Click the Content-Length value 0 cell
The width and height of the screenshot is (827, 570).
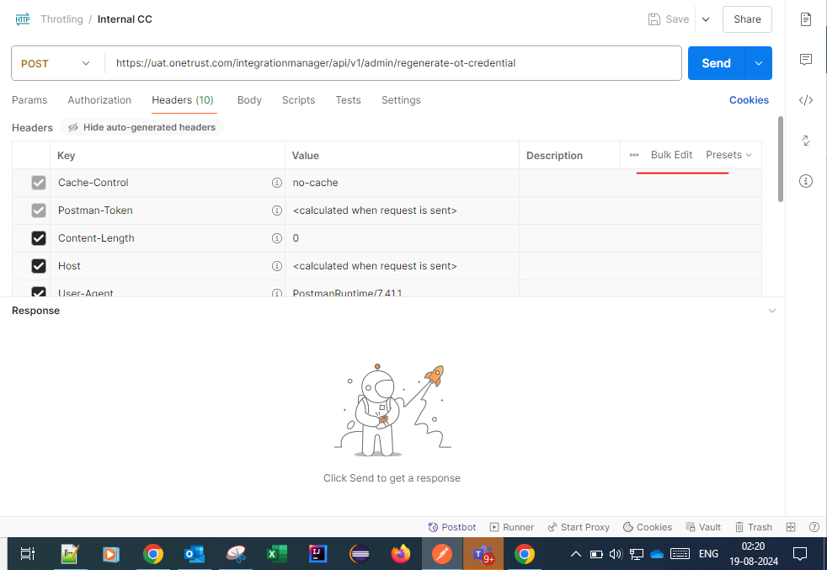pyautogui.click(x=402, y=238)
